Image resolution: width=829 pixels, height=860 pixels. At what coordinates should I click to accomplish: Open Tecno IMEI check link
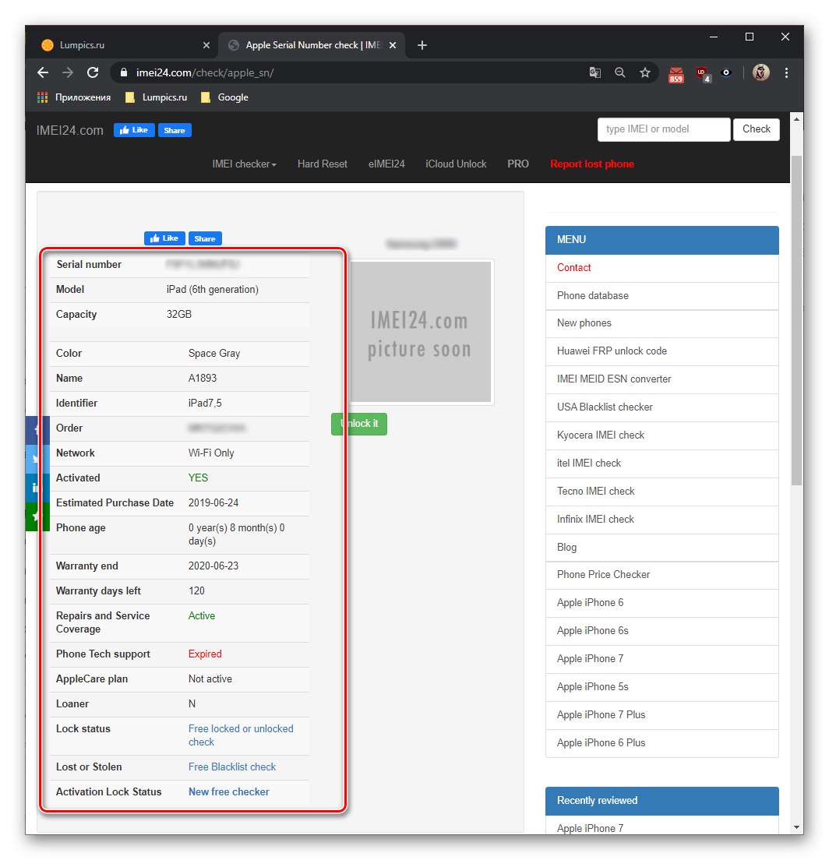coord(661,492)
